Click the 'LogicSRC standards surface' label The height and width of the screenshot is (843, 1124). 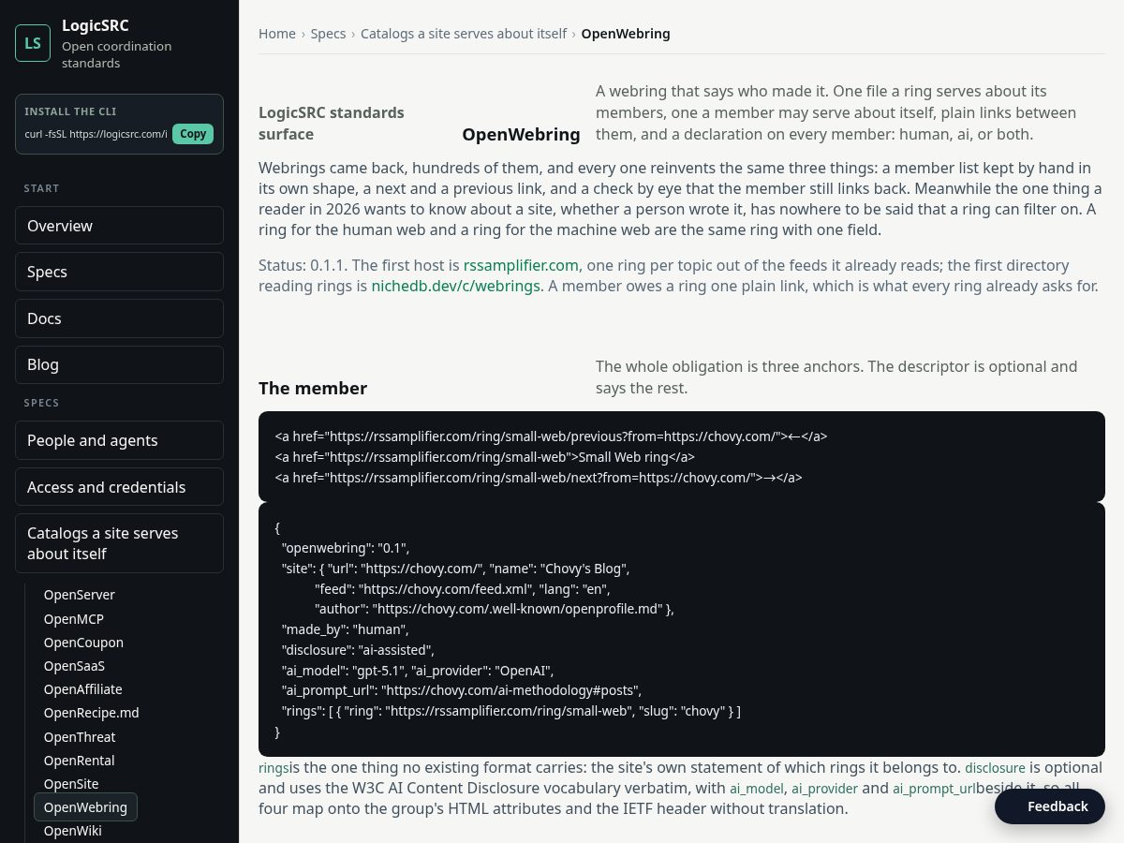tap(332, 123)
